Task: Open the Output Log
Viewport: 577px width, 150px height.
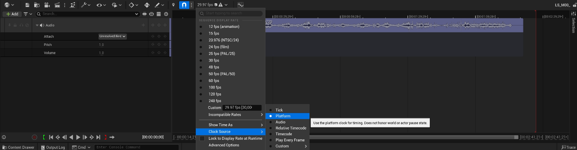Action: pyautogui.click(x=53, y=147)
